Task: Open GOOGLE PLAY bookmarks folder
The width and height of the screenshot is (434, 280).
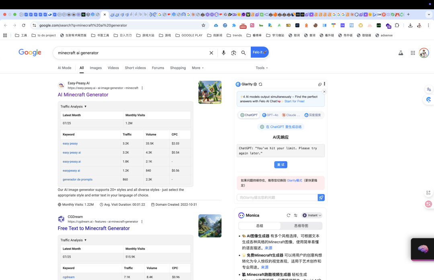Action: 189,35
